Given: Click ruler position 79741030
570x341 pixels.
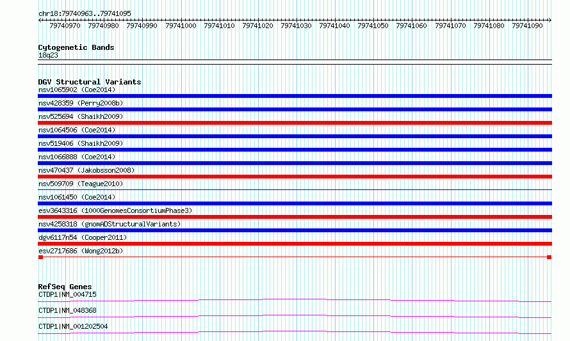Looking at the screenshot, I should [297, 26].
